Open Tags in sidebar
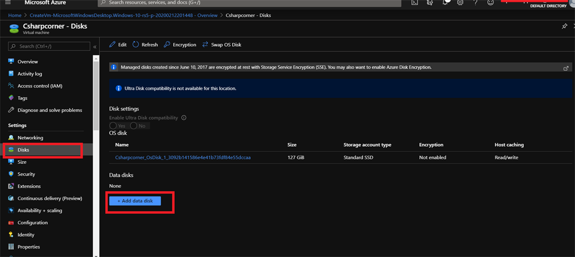Viewport: 575px width, 257px height. point(22,98)
